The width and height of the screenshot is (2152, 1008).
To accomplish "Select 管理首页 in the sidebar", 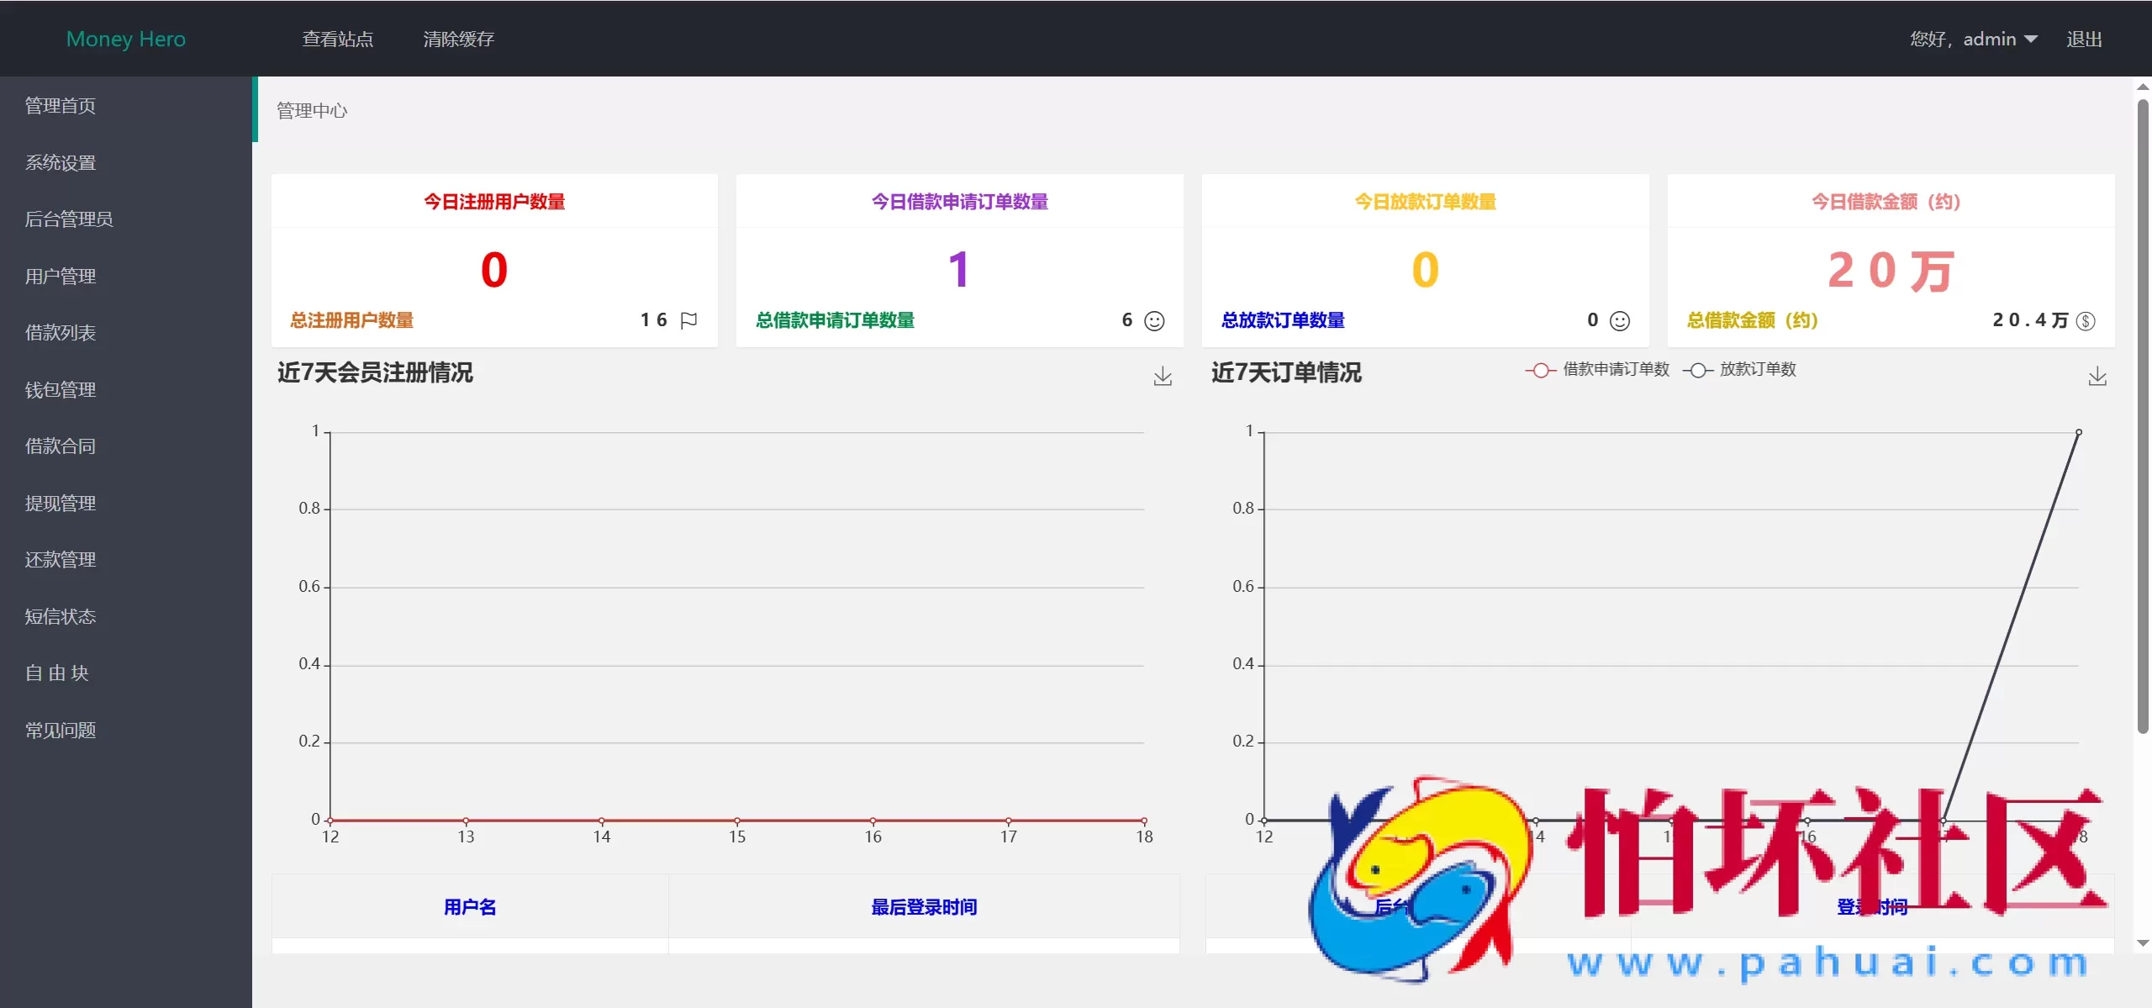I will [59, 105].
